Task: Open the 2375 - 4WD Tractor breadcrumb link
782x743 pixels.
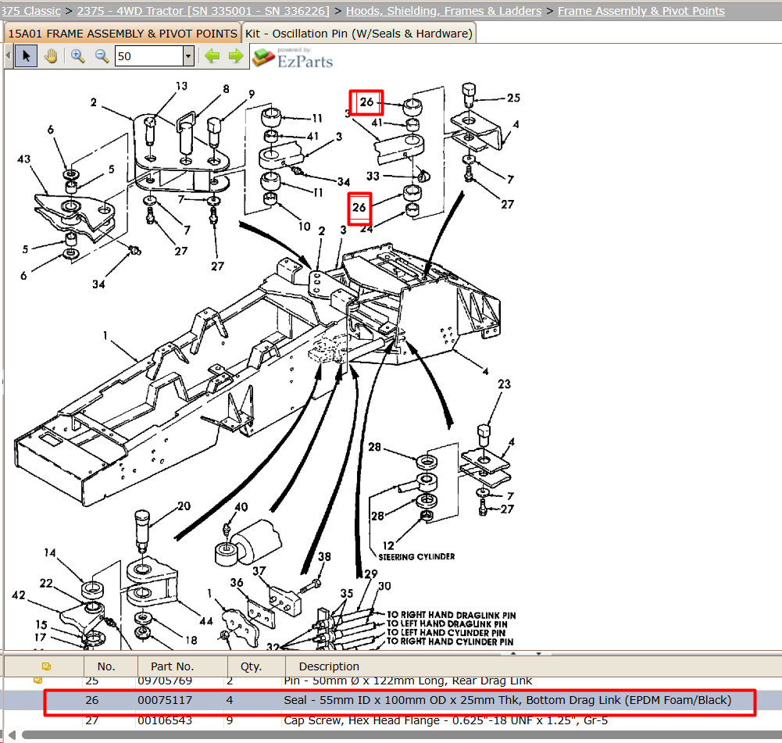Action: coord(203,10)
